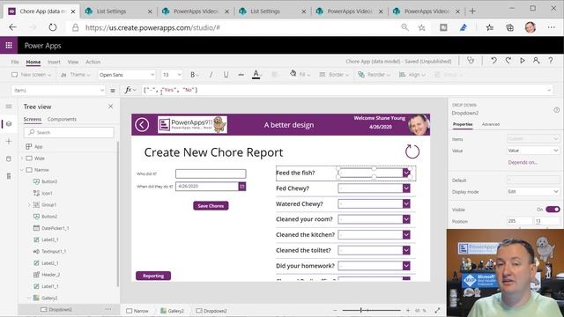The width and height of the screenshot is (564, 317).
Task: Click the refresh circle icon on canvas
Action: (412, 151)
